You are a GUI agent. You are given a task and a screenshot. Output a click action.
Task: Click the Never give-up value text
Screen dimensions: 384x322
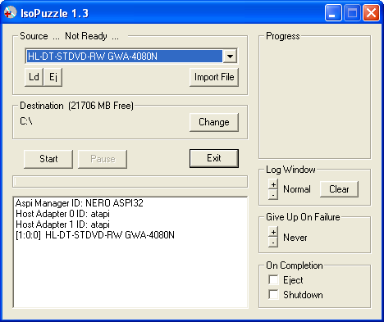tap(295, 238)
